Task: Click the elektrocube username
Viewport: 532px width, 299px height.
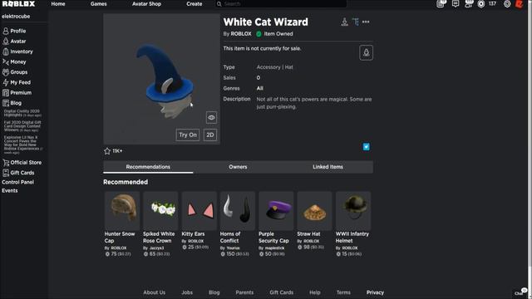Action: (16, 17)
